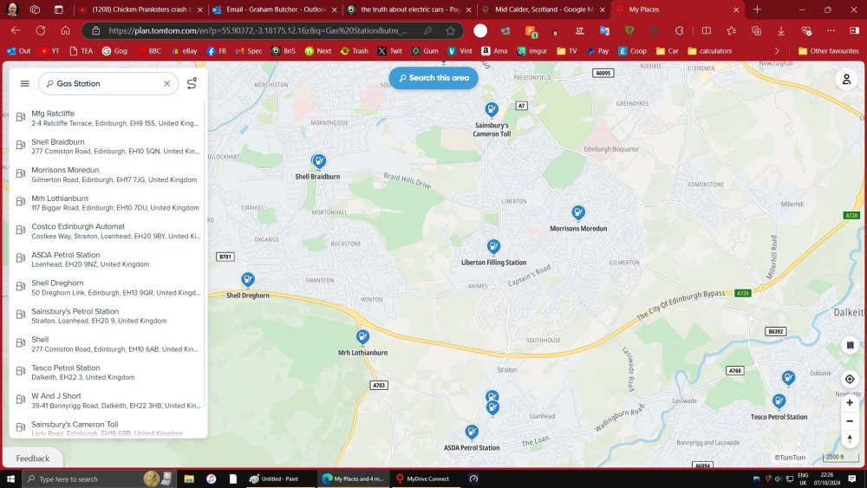Switch to Email Outlook tab
This screenshot has width=867, height=488.
pyautogui.click(x=276, y=10)
